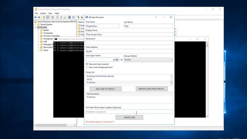Click the Computers folder icon in tree
247x139 pixels.
point(41,33)
